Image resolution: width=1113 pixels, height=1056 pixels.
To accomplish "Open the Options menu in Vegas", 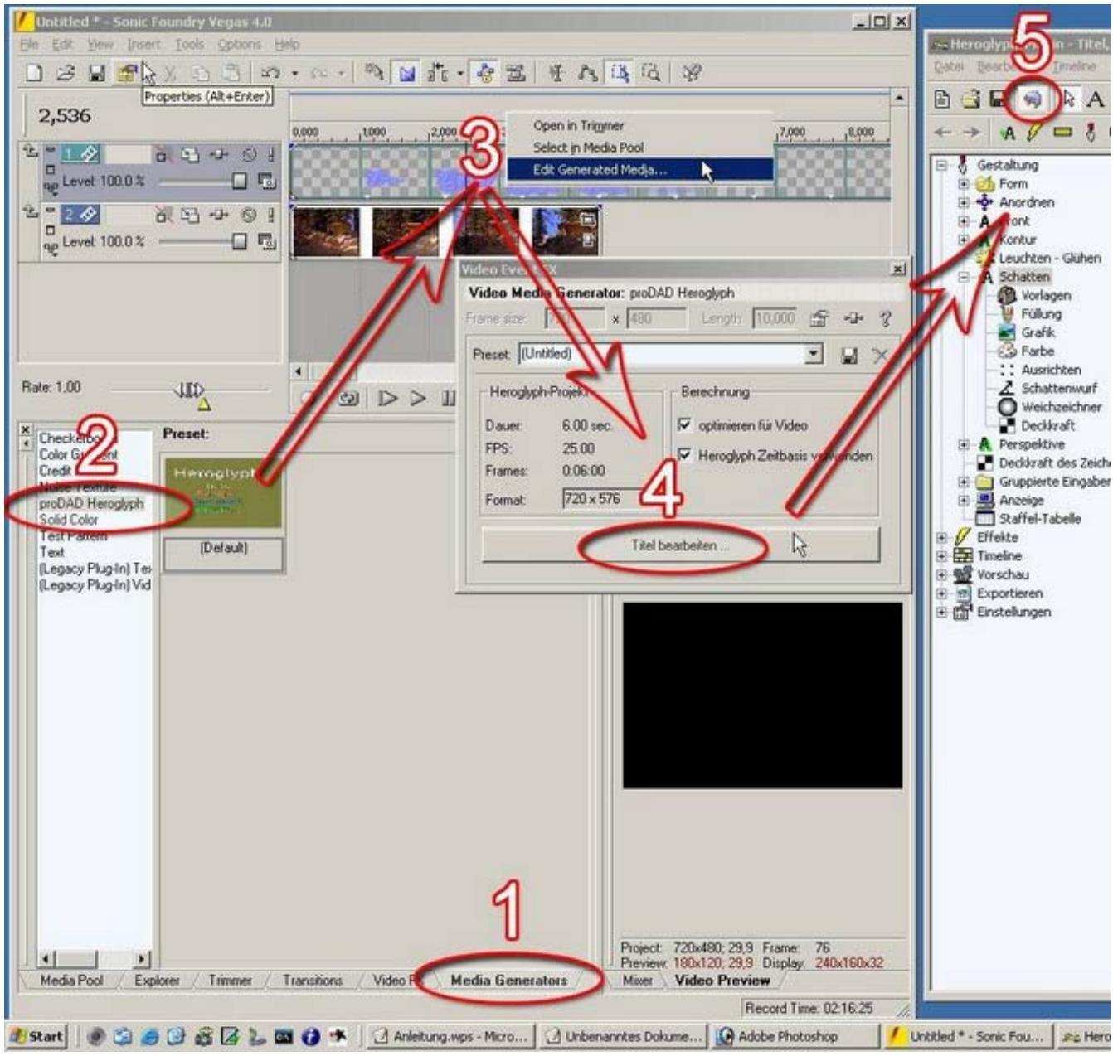I will point(239,44).
